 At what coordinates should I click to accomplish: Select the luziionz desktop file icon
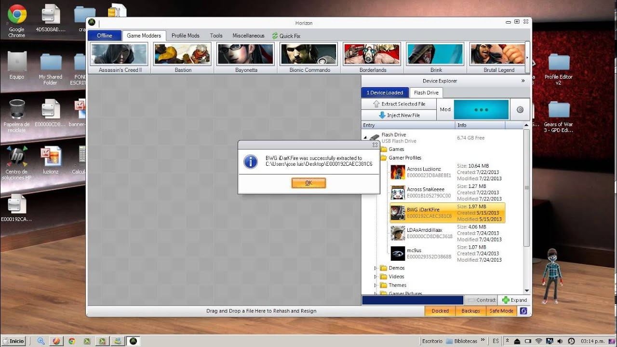pyautogui.click(x=51, y=160)
